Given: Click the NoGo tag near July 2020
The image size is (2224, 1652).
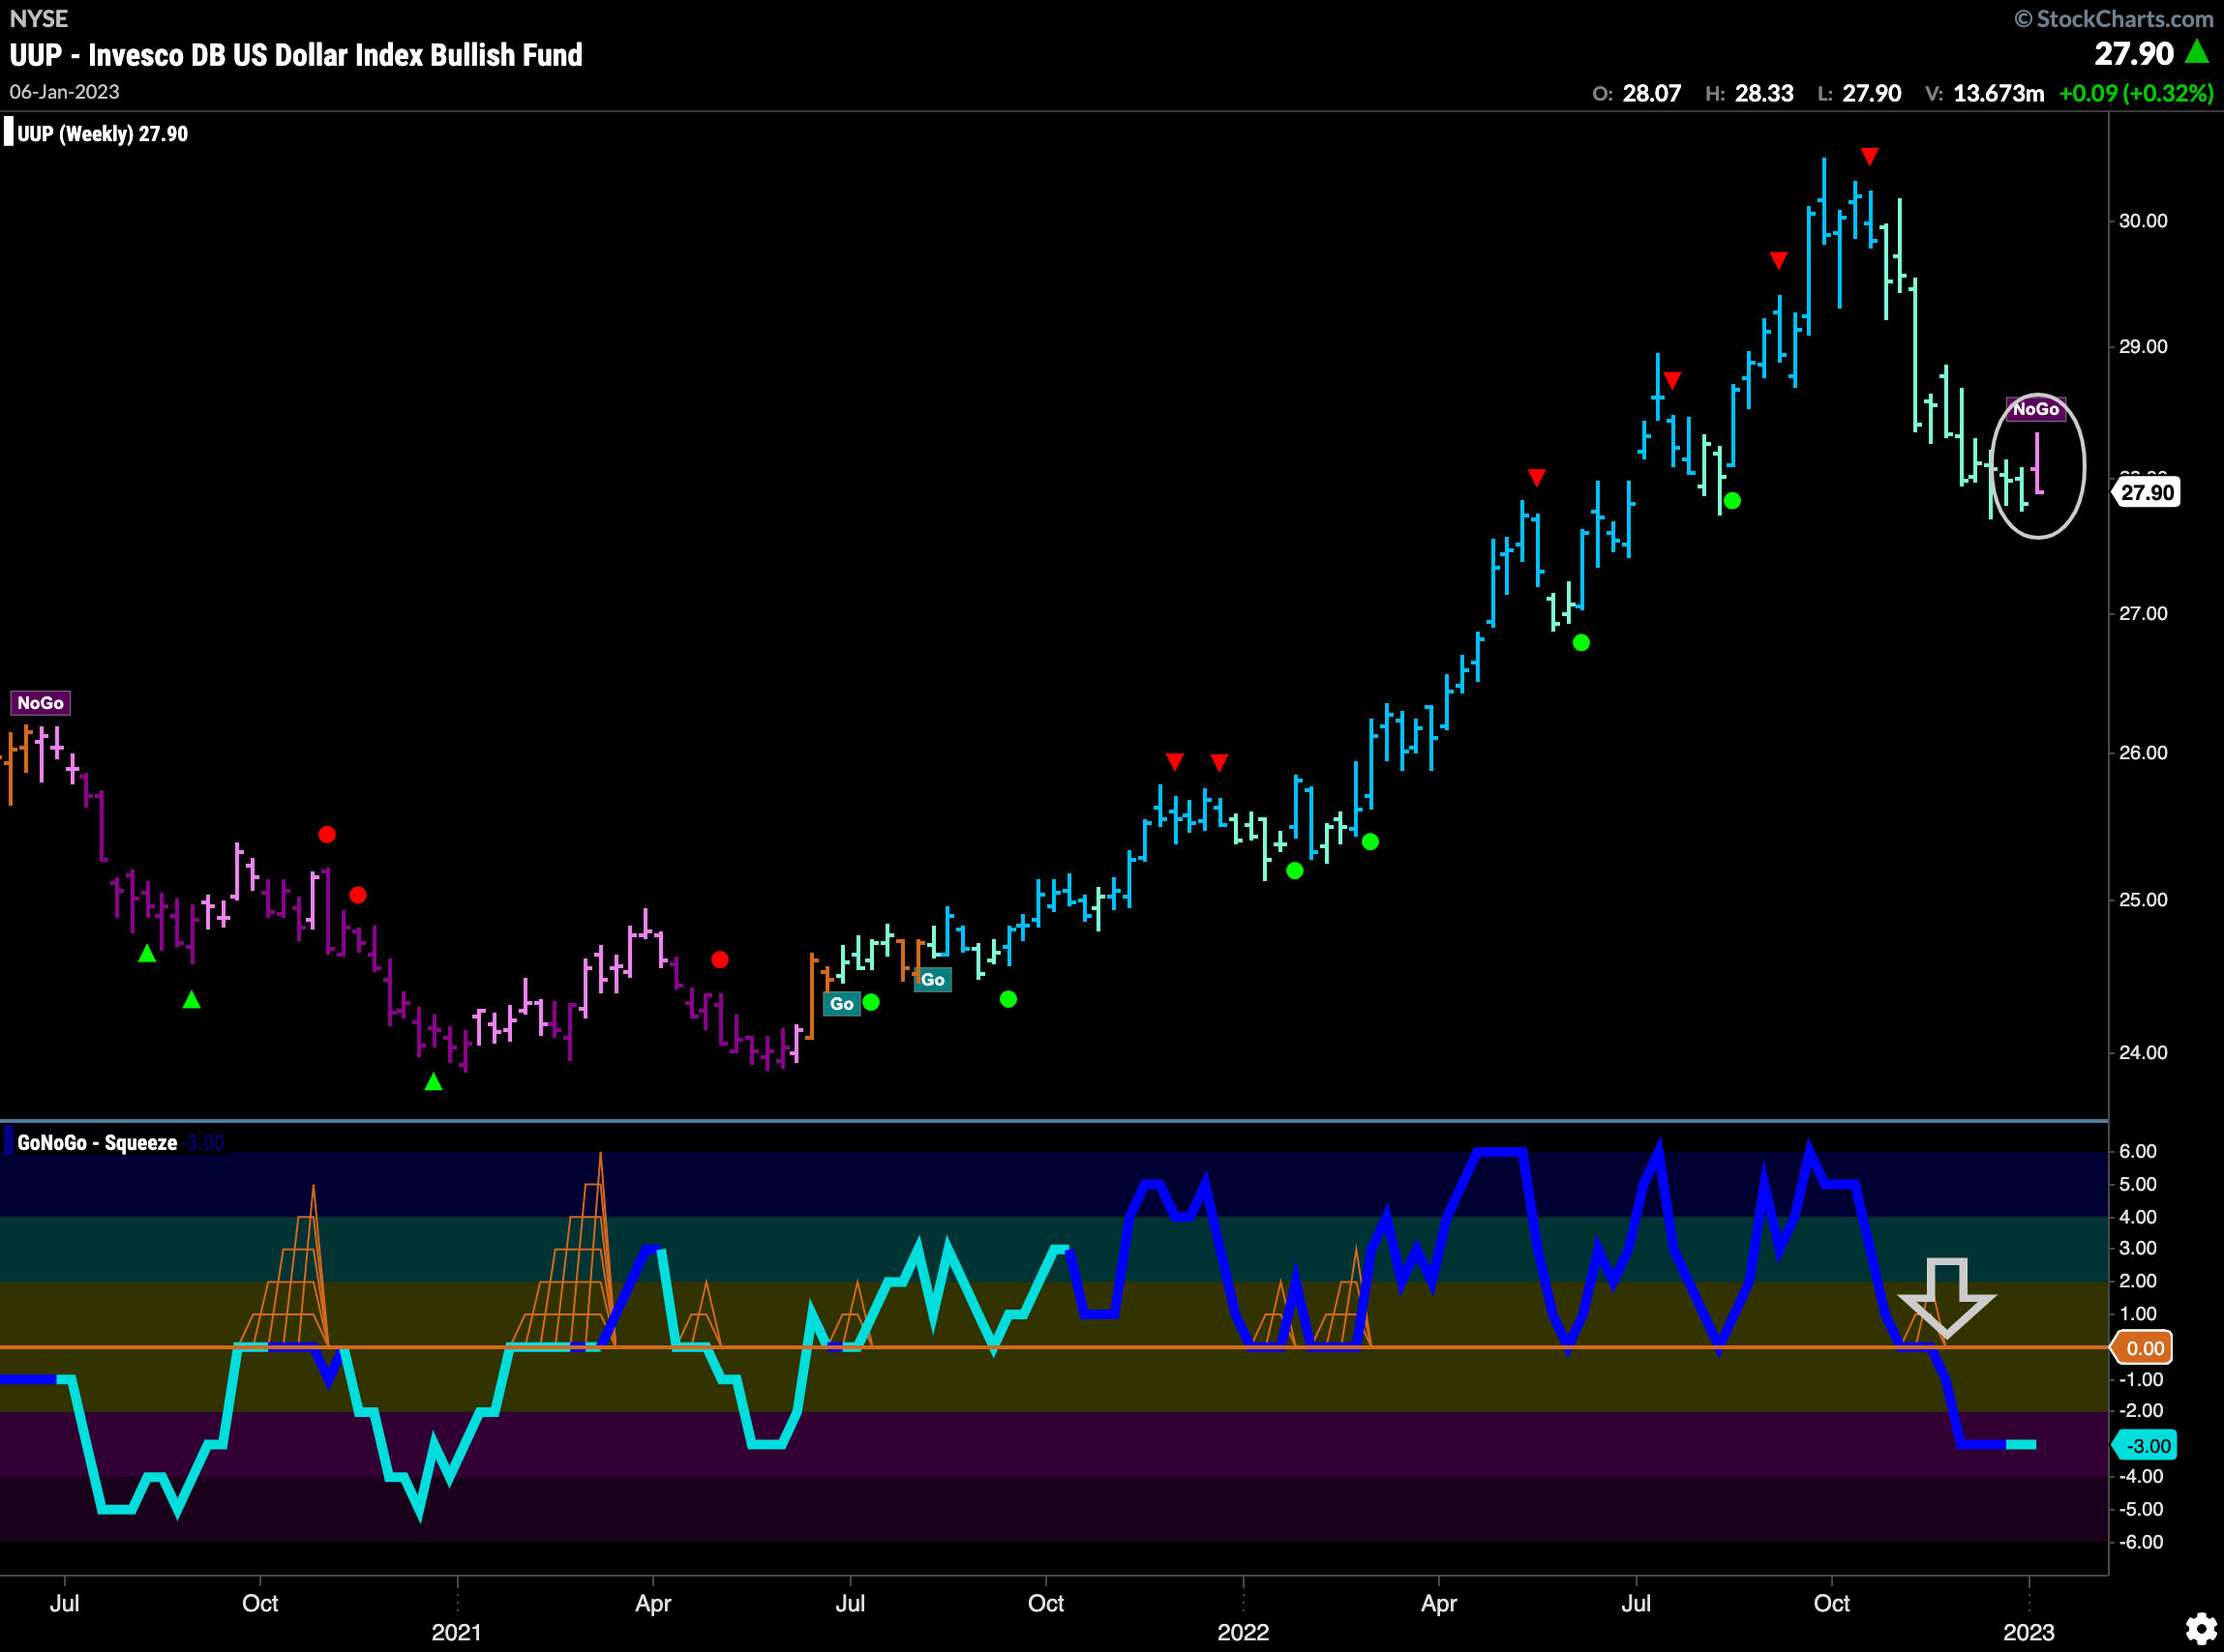Looking at the screenshot, I should 40,703.
